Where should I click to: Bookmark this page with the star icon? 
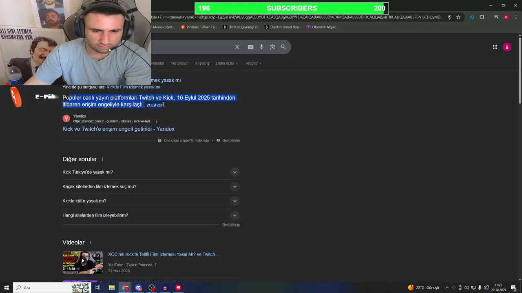point(458,17)
